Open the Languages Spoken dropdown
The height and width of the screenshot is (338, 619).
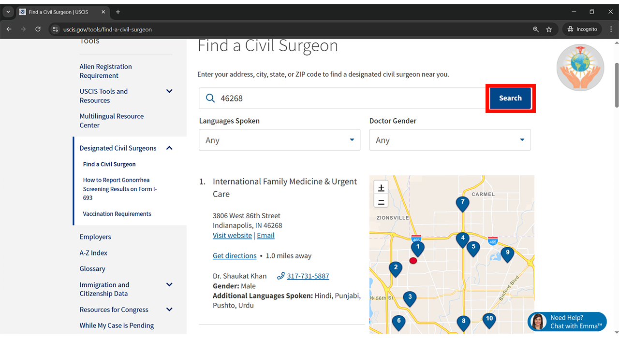point(280,140)
